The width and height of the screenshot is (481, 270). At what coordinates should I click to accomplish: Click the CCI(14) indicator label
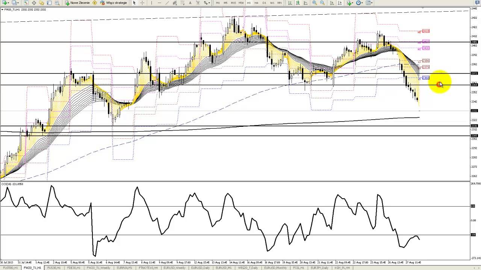point(12,184)
